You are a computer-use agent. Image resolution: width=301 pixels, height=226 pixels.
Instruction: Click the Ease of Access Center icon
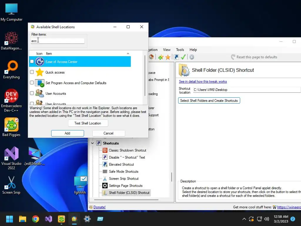click(40, 62)
